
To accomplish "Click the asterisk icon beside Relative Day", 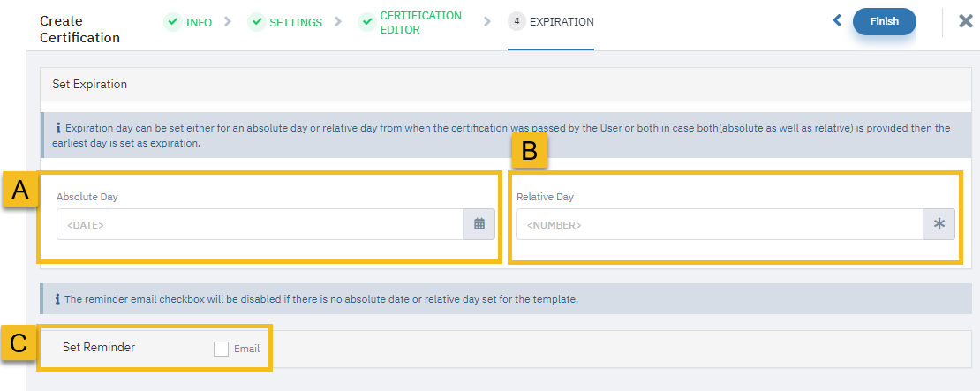I will (x=939, y=224).
